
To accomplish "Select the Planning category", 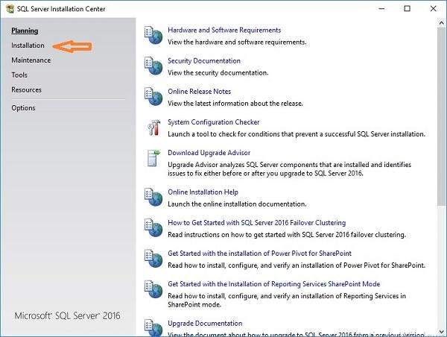I will [25, 31].
